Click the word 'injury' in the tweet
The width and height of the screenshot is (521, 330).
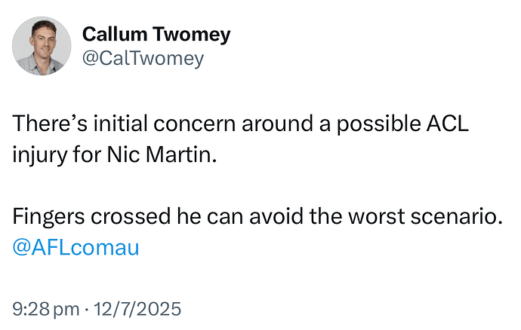click(39, 155)
